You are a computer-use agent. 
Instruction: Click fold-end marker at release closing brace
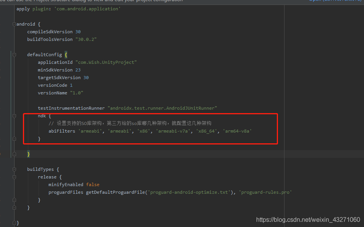click(x=14, y=200)
